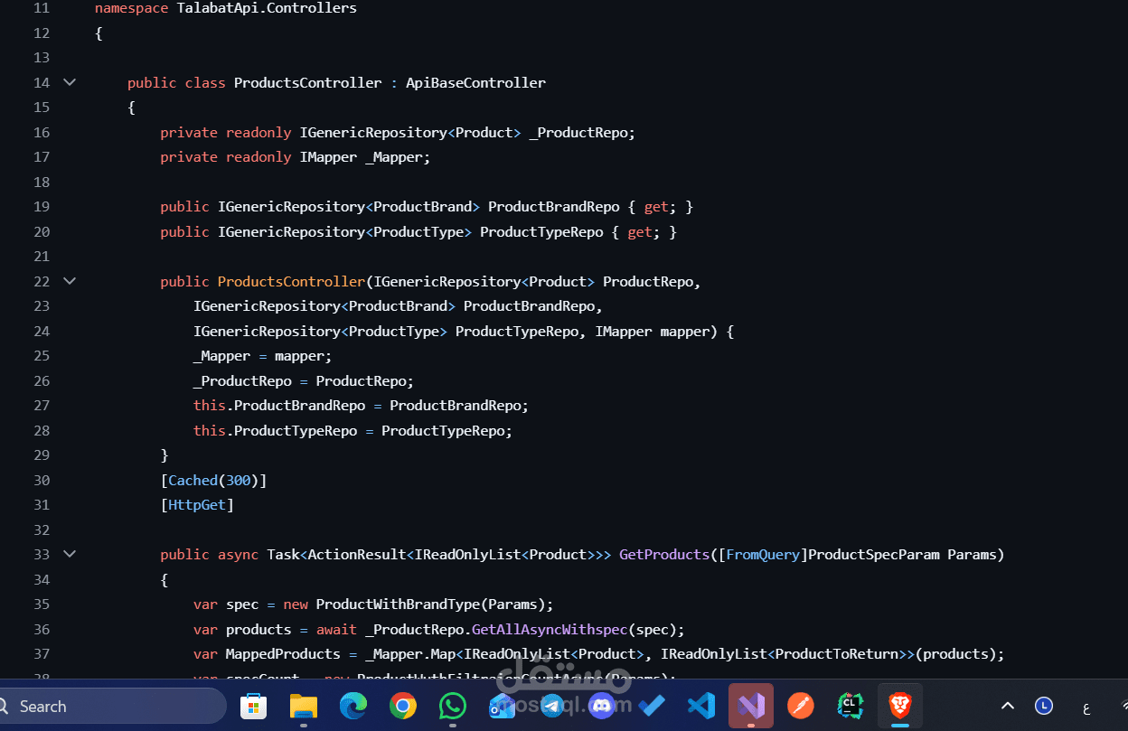This screenshot has height=731, width=1128.
Task: Click the Cached(300) attribute
Action: pyautogui.click(x=213, y=480)
